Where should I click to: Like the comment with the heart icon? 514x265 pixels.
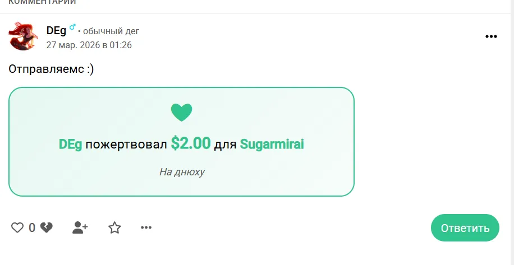point(17,227)
